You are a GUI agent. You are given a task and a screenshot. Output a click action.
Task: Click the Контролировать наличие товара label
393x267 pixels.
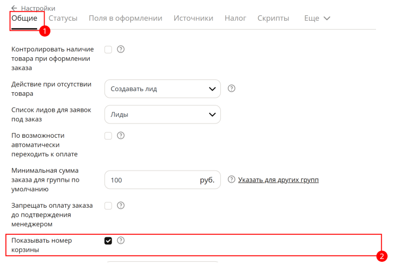[53, 58]
